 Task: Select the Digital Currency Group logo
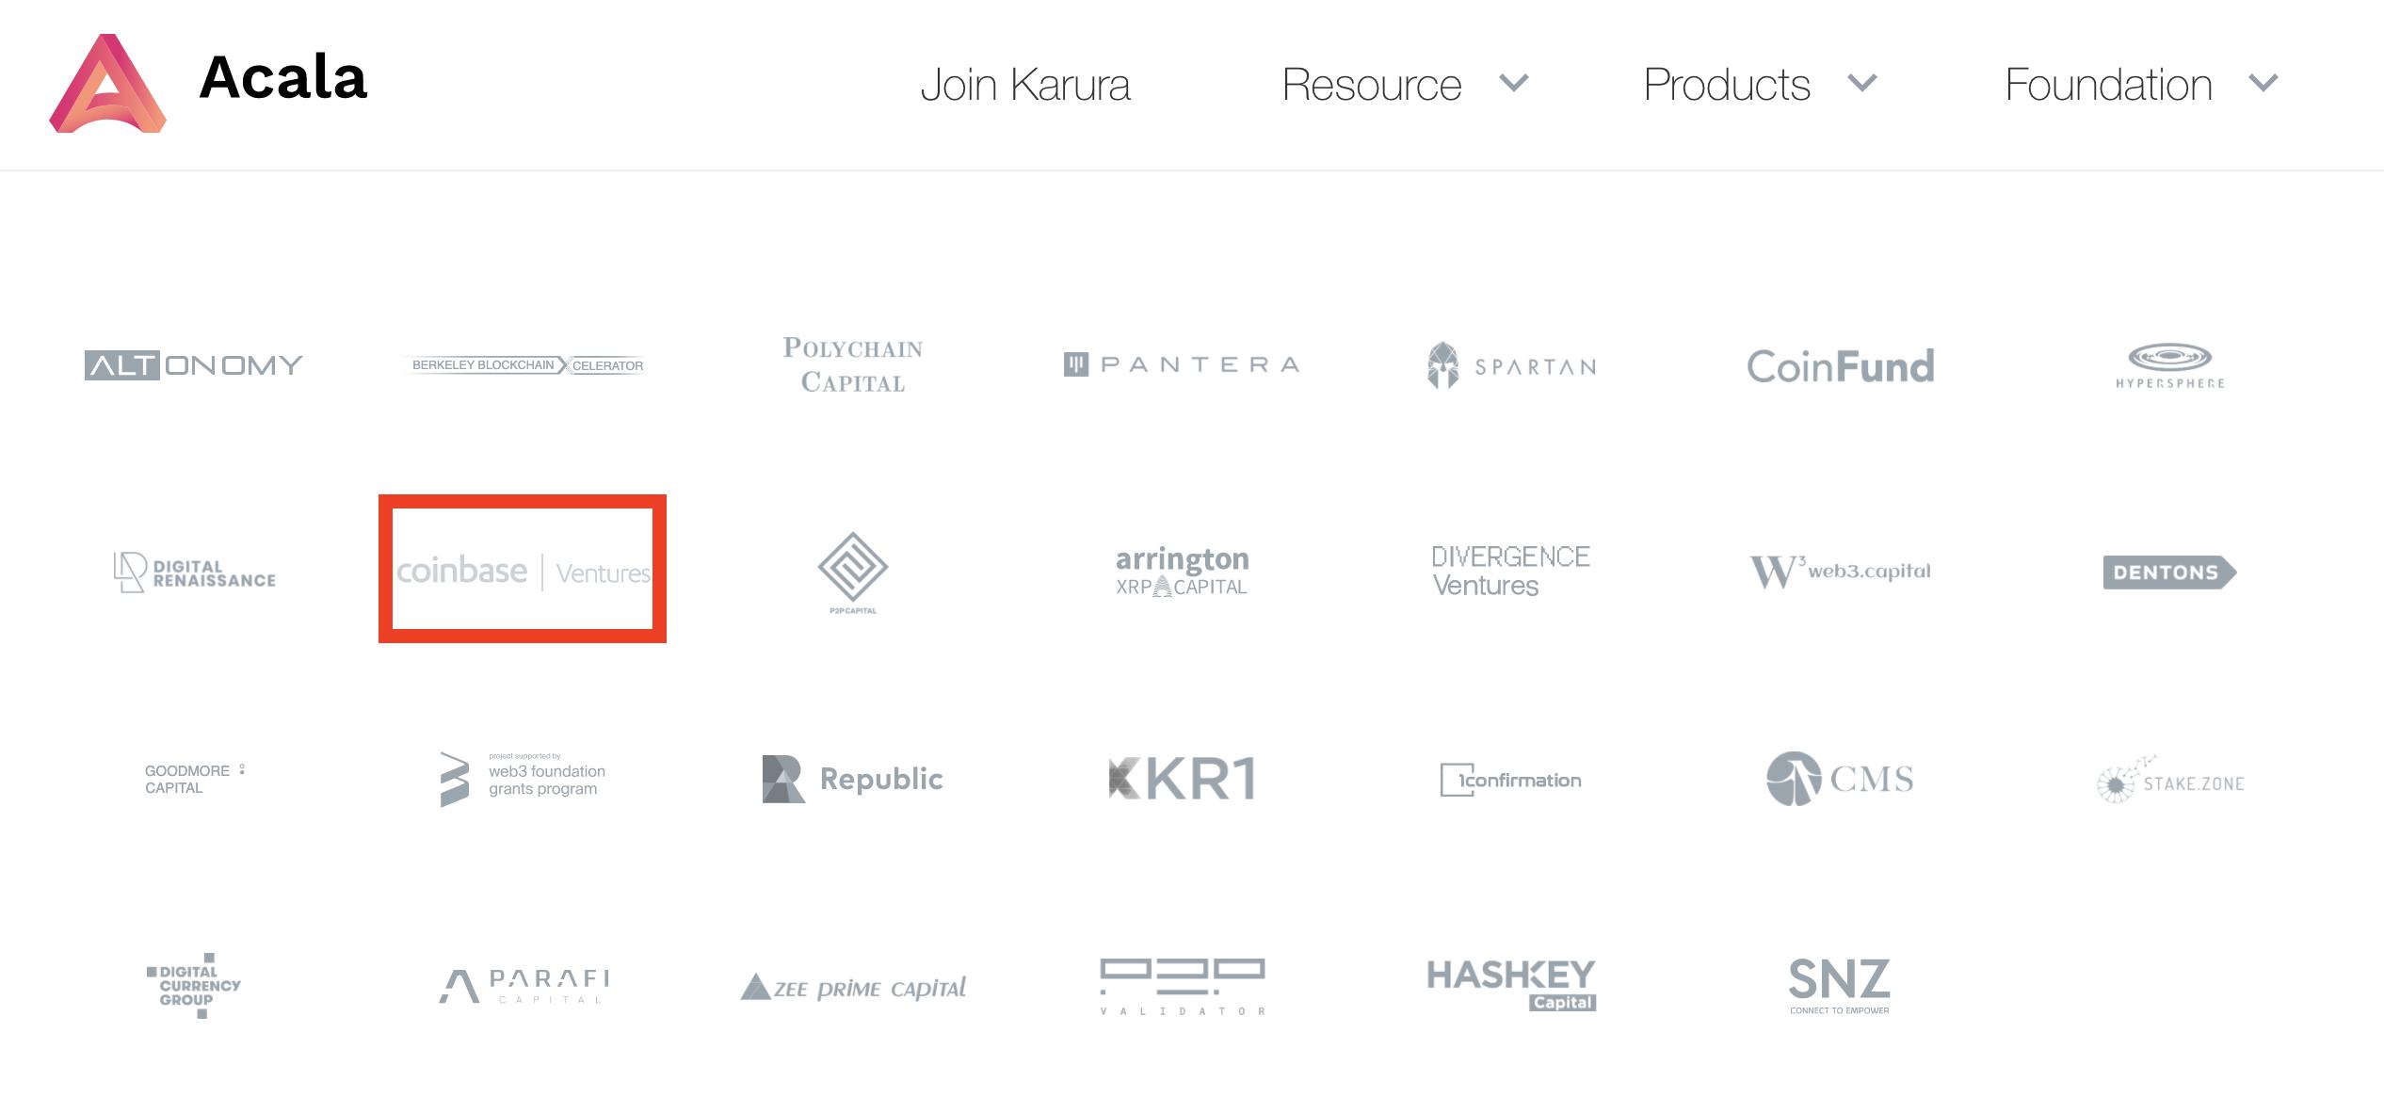tap(195, 986)
